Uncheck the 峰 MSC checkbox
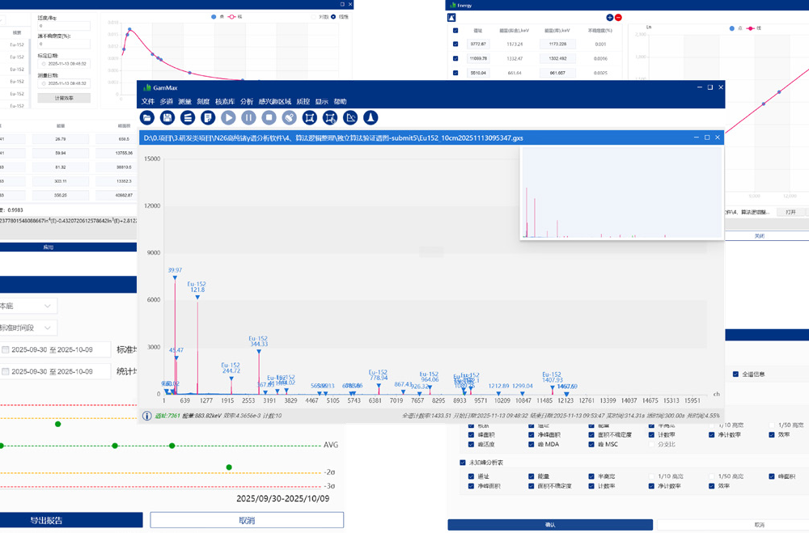The height and width of the screenshot is (533, 809). click(x=591, y=444)
